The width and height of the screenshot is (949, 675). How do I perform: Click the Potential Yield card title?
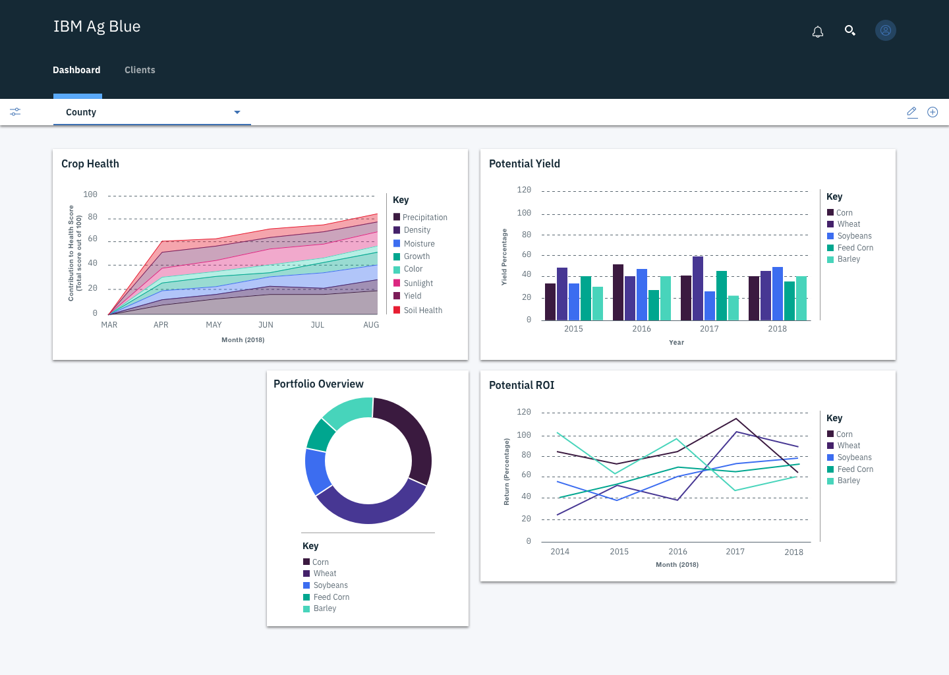[x=525, y=163]
